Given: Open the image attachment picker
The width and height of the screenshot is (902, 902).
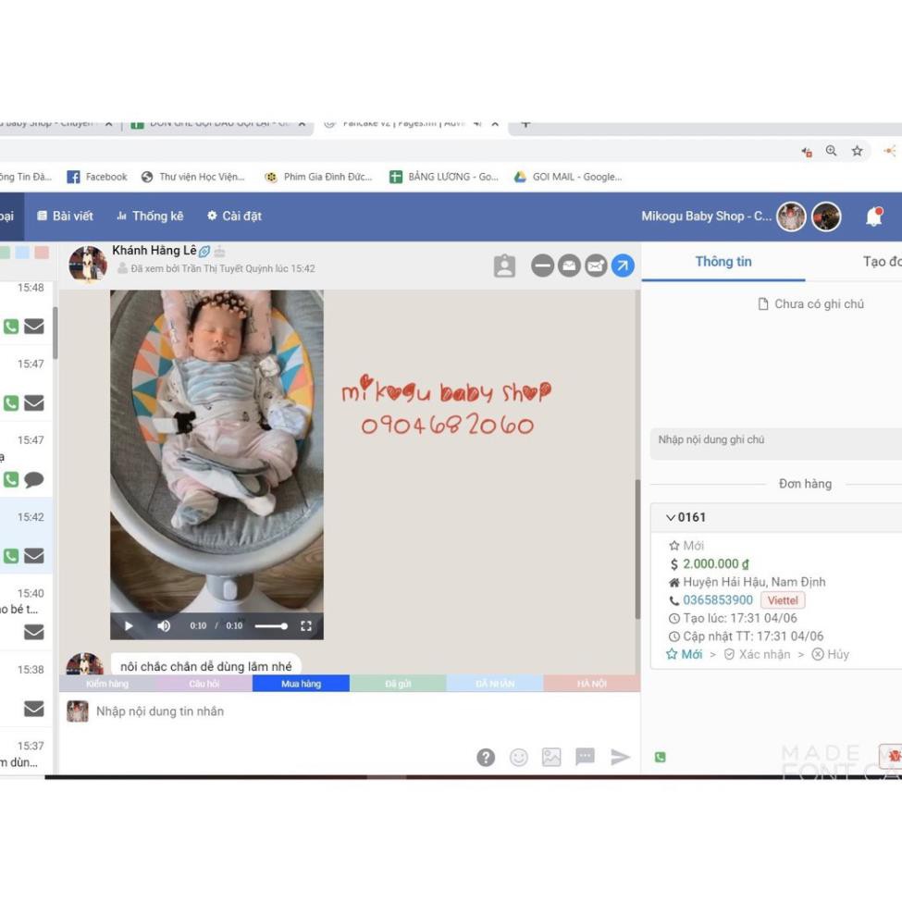Looking at the screenshot, I should pyautogui.click(x=551, y=757).
